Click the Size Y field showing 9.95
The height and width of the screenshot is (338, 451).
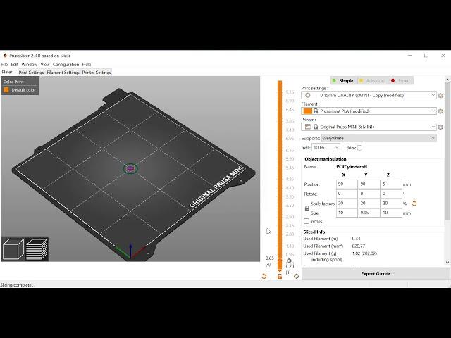(369, 213)
